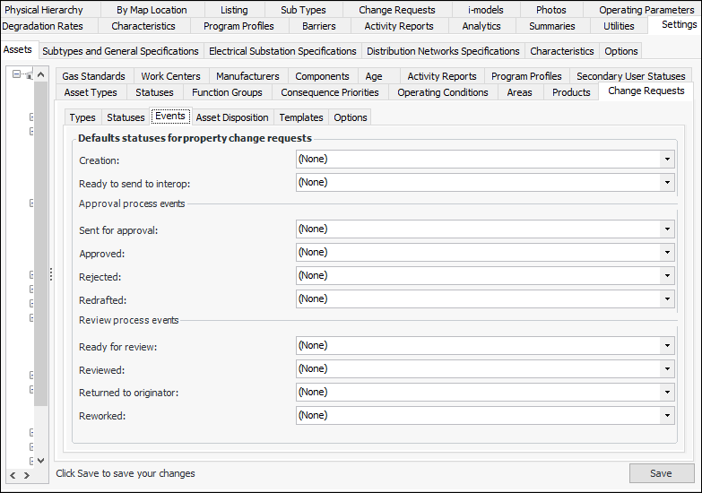Click the Save button
This screenshot has height=493, width=702.
click(x=661, y=473)
